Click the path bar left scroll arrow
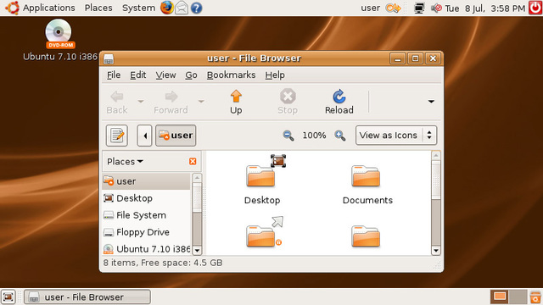Screen dimensions: 543x305 click(145, 136)
